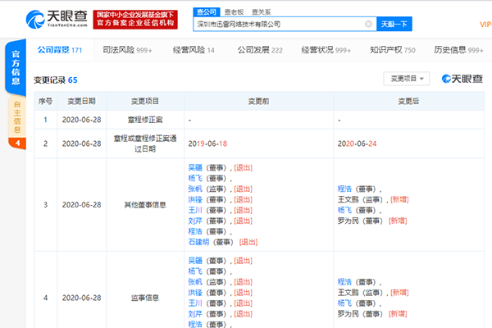Click the 章程或章程修正案通过日期 cell

point(145,143)
